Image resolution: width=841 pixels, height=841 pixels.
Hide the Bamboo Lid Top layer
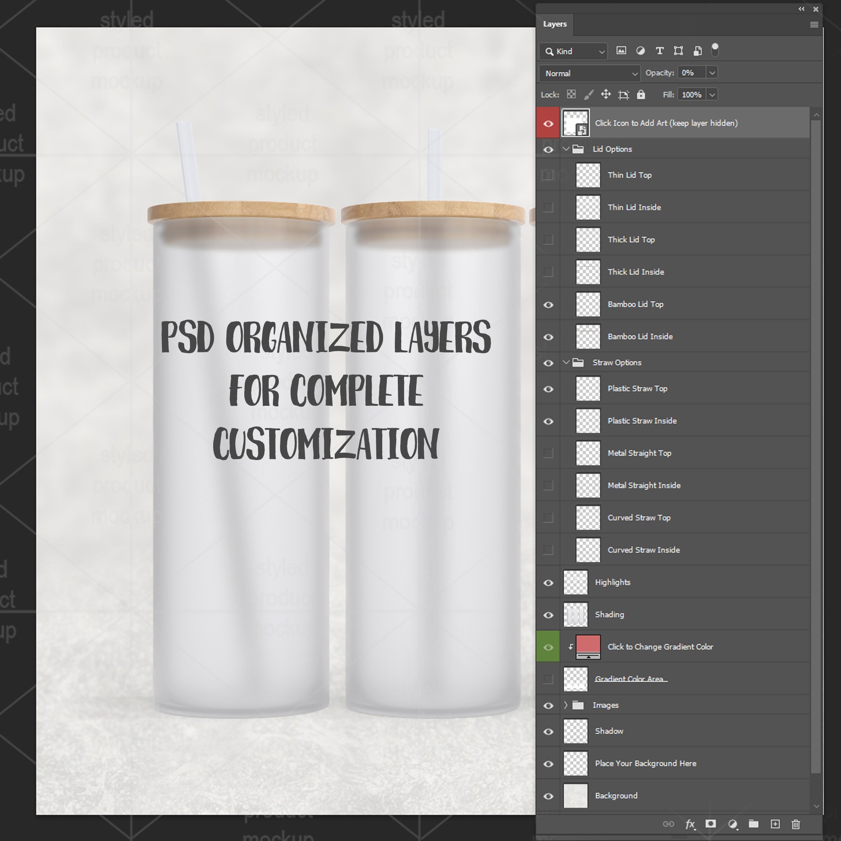coord(548,305)
